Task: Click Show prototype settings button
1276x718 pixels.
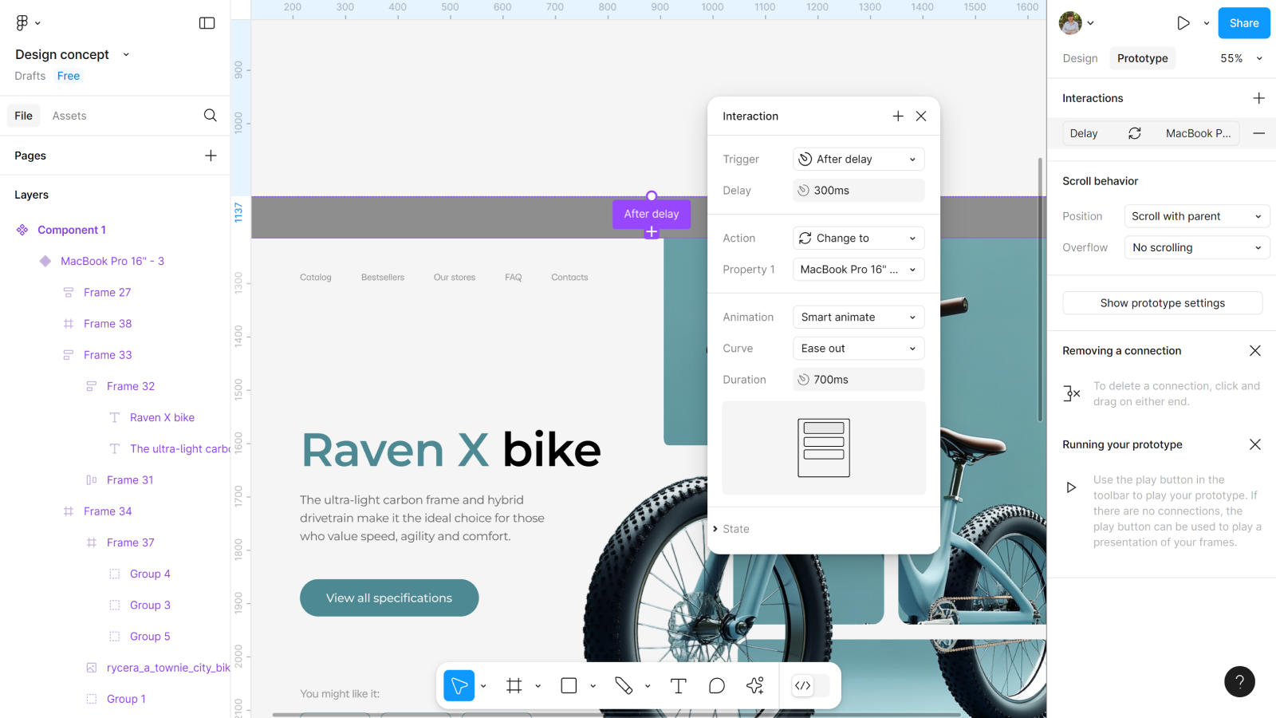Action: click(x=1162, y=303)
